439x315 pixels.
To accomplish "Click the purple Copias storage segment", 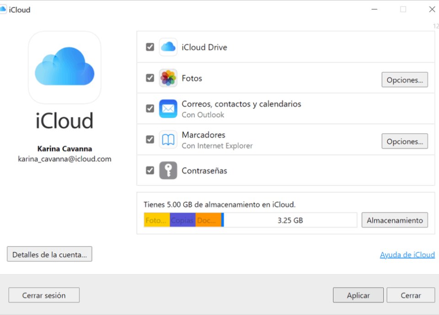I will click(x=182, y=220).
